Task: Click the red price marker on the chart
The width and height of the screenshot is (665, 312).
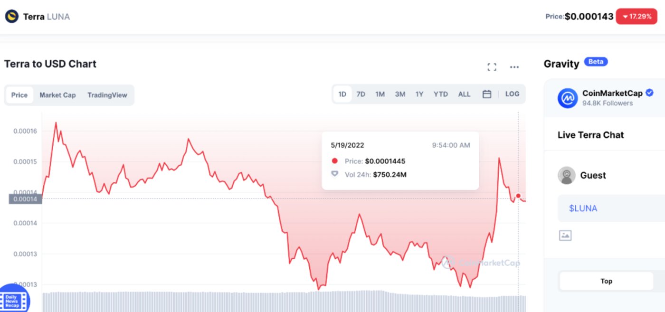Action: coord(518,195)
